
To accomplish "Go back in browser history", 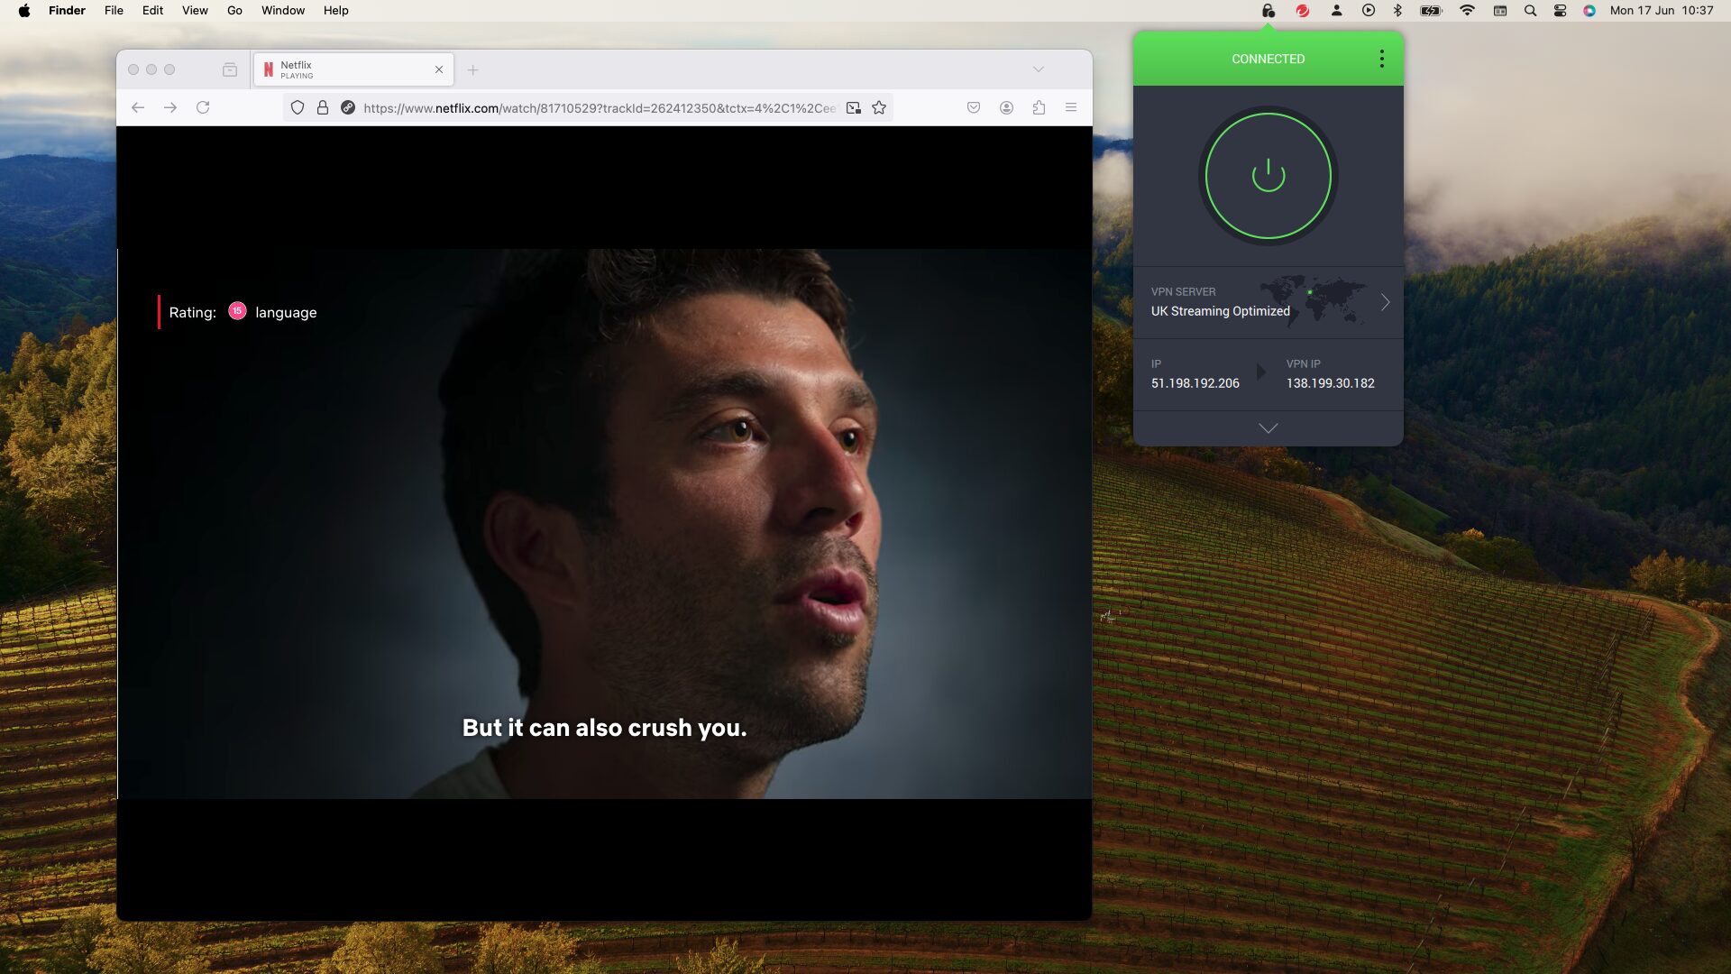I will click(x=138, y=107).
